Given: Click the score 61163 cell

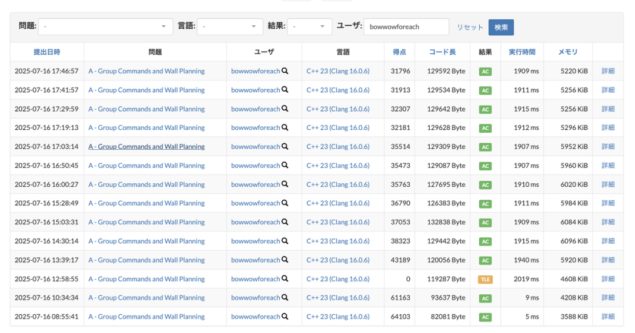Looking at the screenshot, I should pos(400,297).
